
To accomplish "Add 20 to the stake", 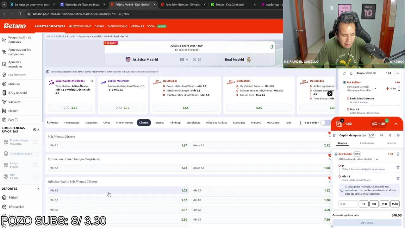I will pyautogui.click(x=374, y=204).
